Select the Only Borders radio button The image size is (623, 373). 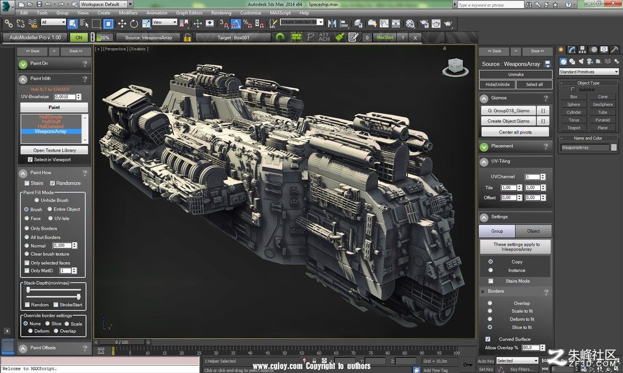(27, 229)
